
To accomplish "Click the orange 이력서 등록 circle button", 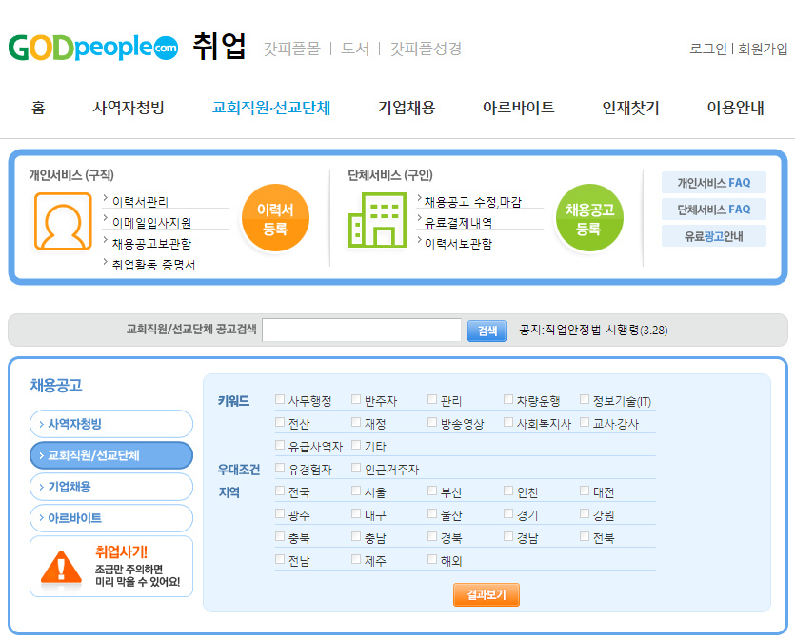I will point(275,218).
